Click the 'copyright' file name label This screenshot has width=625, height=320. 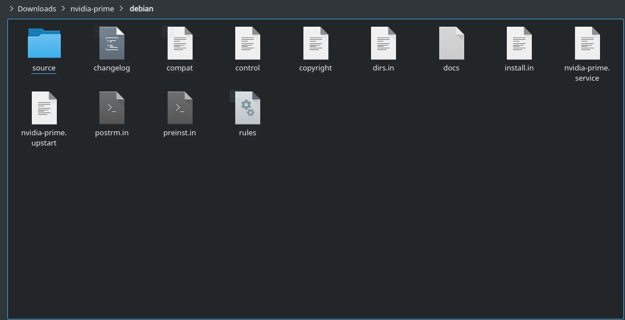pyautogui.click(x=316, y=68)
